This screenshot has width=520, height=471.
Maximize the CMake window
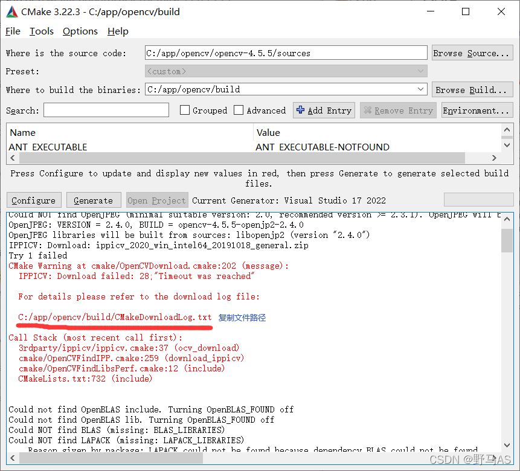point(466,11)
